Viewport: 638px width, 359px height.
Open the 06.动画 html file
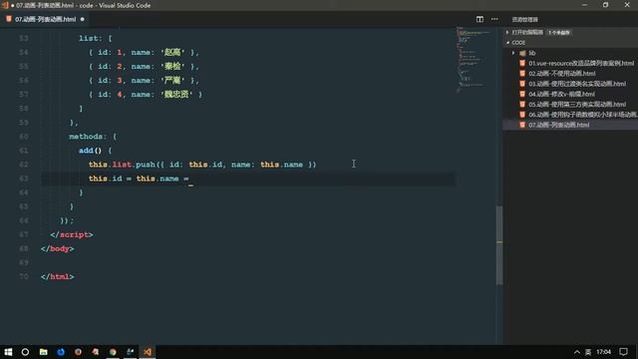click(582, 115)
